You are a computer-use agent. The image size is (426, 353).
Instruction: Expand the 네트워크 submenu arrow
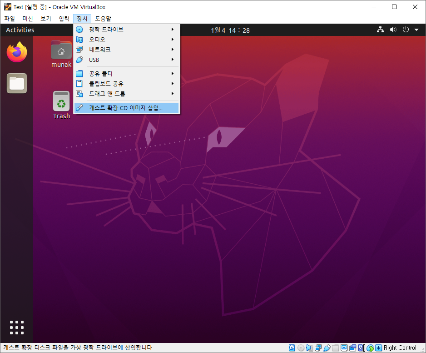[173, 50]
